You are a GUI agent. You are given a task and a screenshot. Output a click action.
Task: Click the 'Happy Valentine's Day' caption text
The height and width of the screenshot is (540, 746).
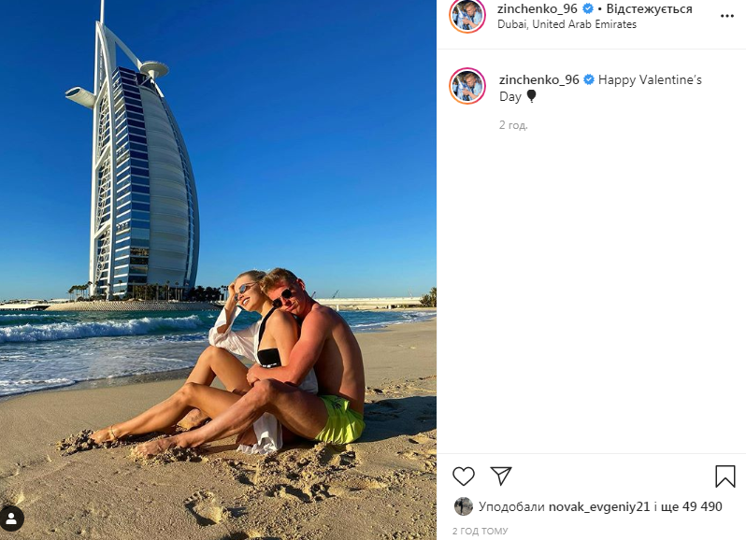(x=600, y=88)
